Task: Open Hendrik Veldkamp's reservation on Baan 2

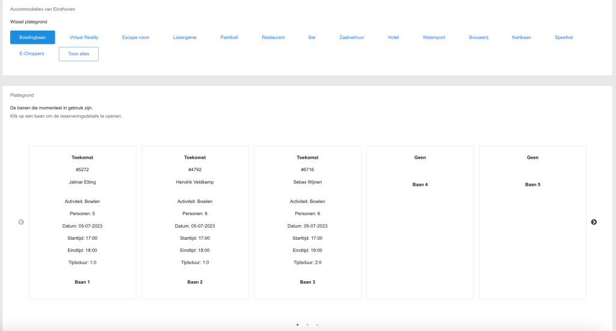Action: pos(195,222)
